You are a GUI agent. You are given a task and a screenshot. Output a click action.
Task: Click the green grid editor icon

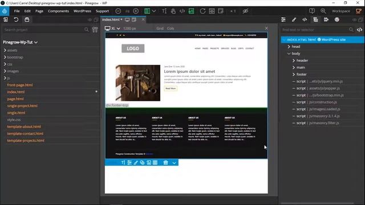coord(147,11)
